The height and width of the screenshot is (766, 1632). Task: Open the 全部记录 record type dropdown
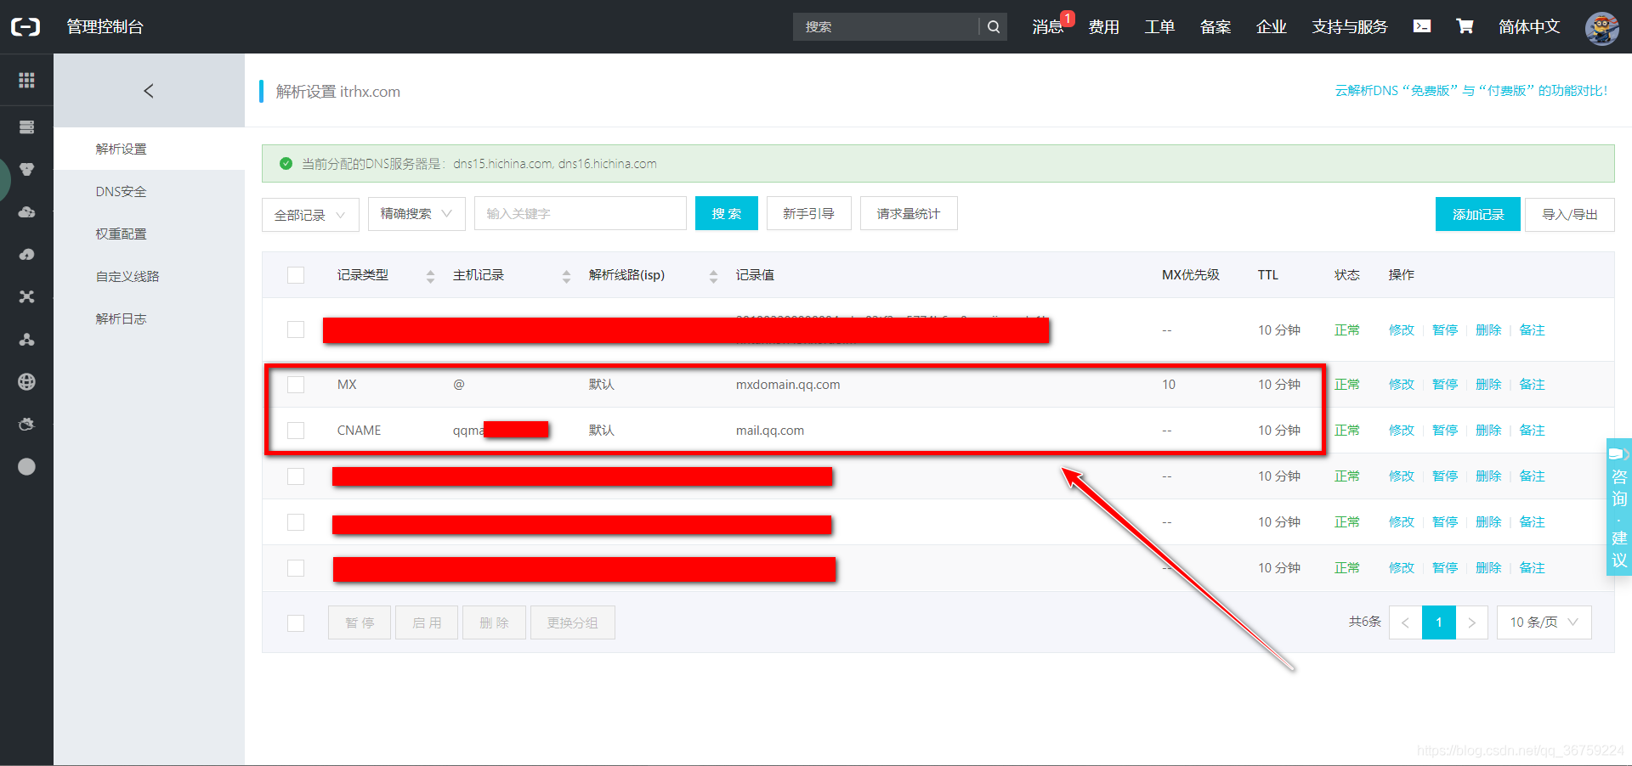coord(310,214)
